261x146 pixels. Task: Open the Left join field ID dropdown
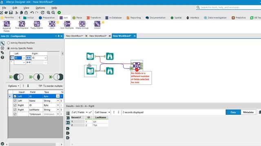[24, 58]
